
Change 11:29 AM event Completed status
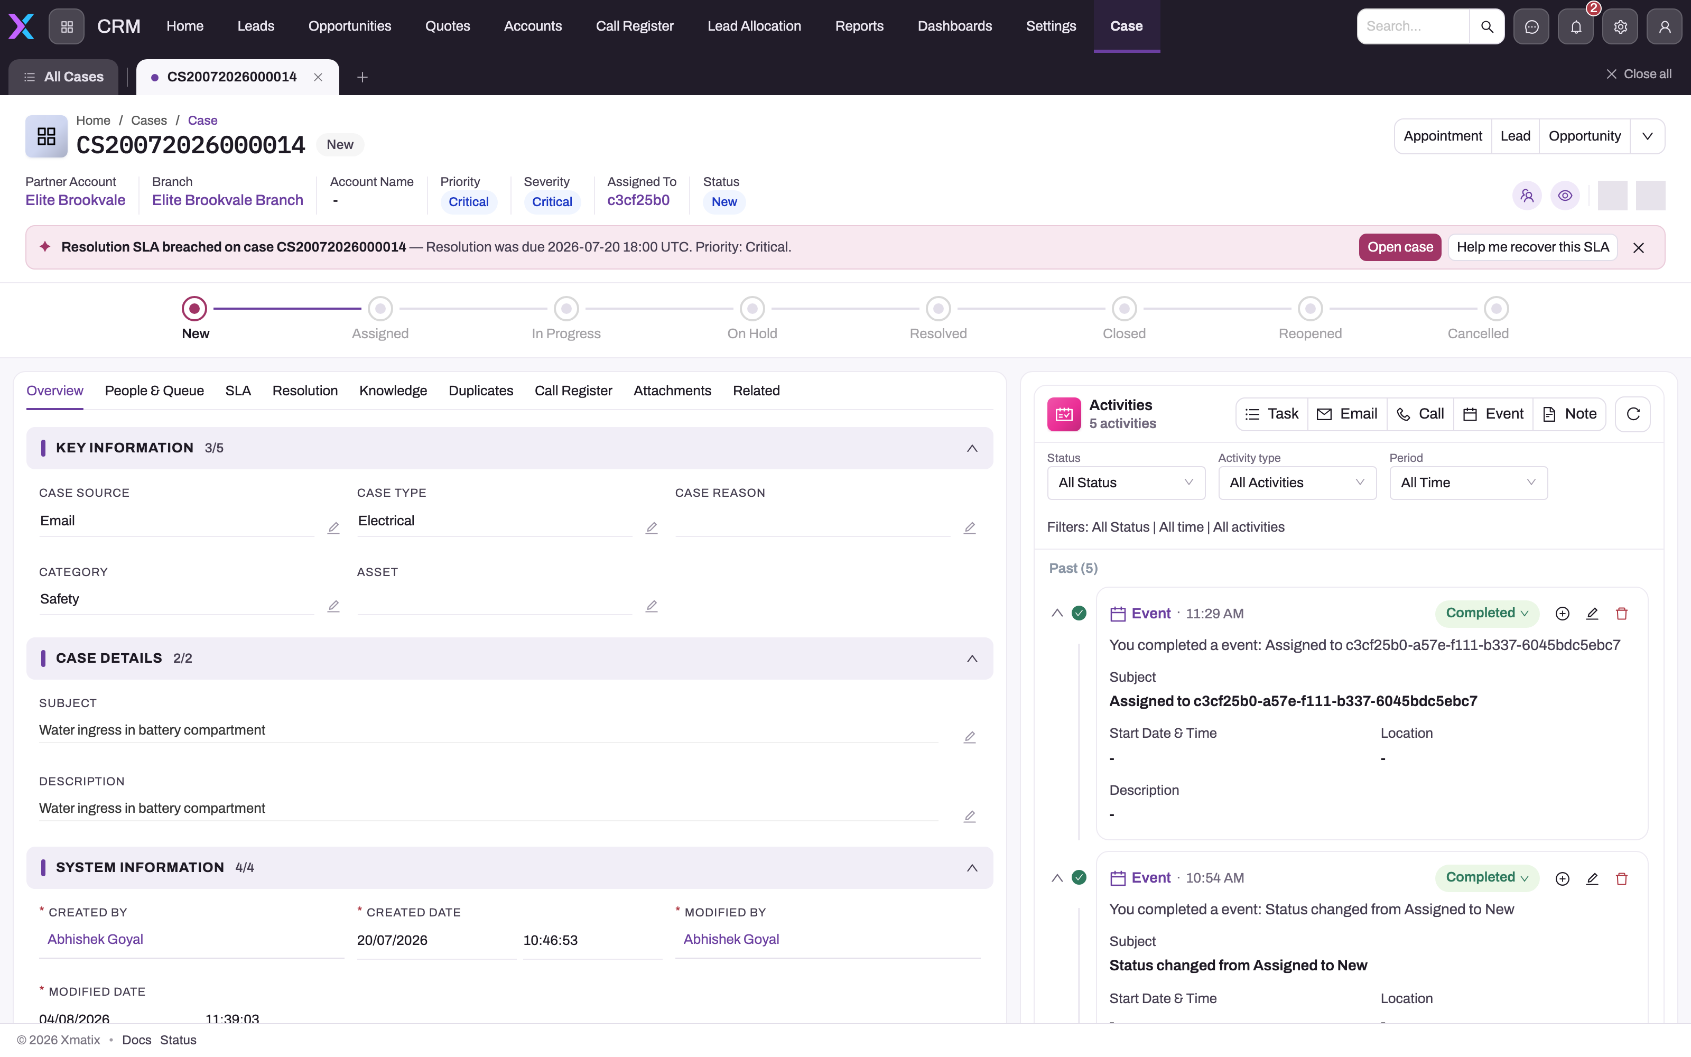click(x=1486, y=613)
